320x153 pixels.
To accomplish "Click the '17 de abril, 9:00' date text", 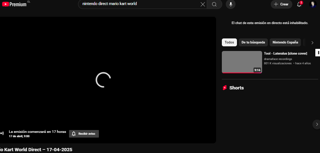I will (x=19, y=136).
